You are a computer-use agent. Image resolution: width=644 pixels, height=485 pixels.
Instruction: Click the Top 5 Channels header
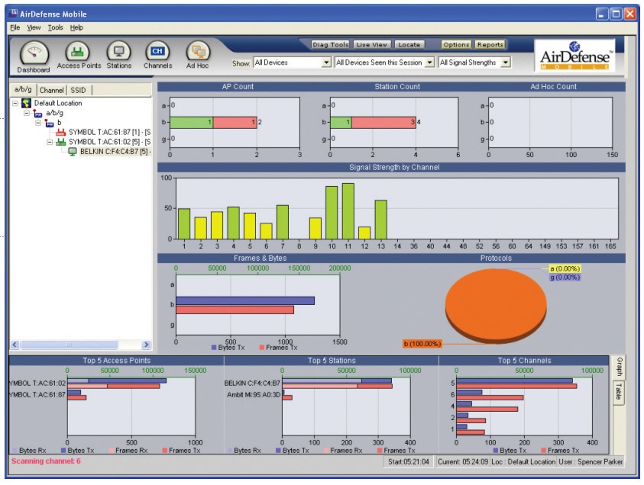(x=524, y=361)
